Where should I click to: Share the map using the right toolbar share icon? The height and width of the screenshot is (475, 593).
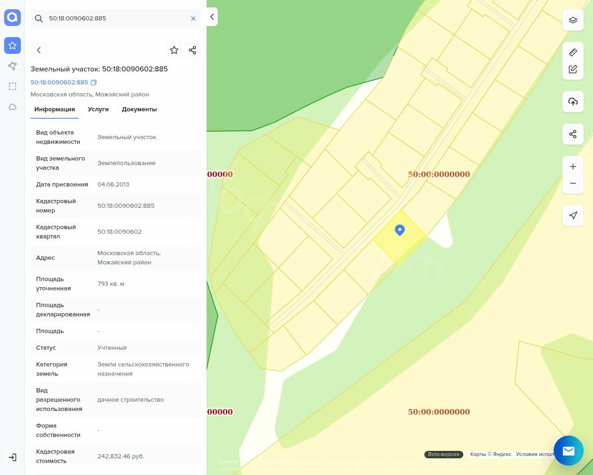coord(573,135)
